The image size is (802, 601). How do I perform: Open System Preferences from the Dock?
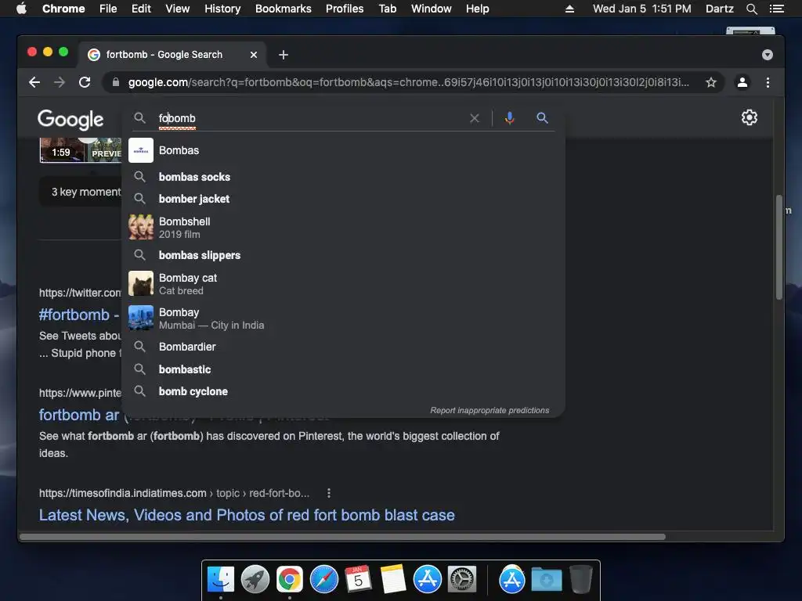(462, 580)
